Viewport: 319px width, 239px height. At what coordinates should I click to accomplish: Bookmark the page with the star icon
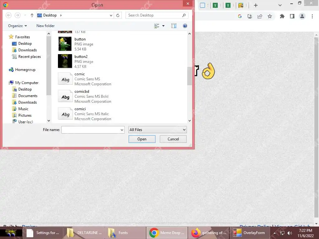point(270,16)
